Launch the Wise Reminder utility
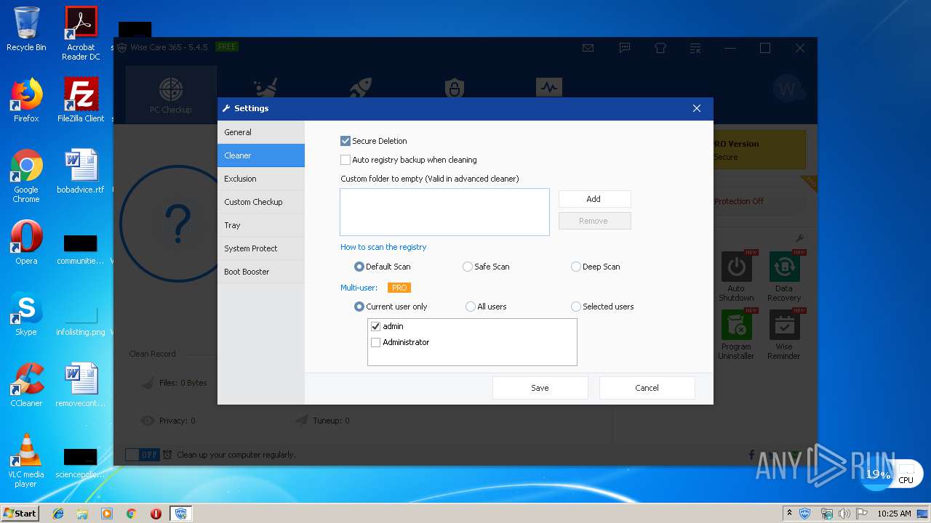Screen dimensions: 931x523 784,335
